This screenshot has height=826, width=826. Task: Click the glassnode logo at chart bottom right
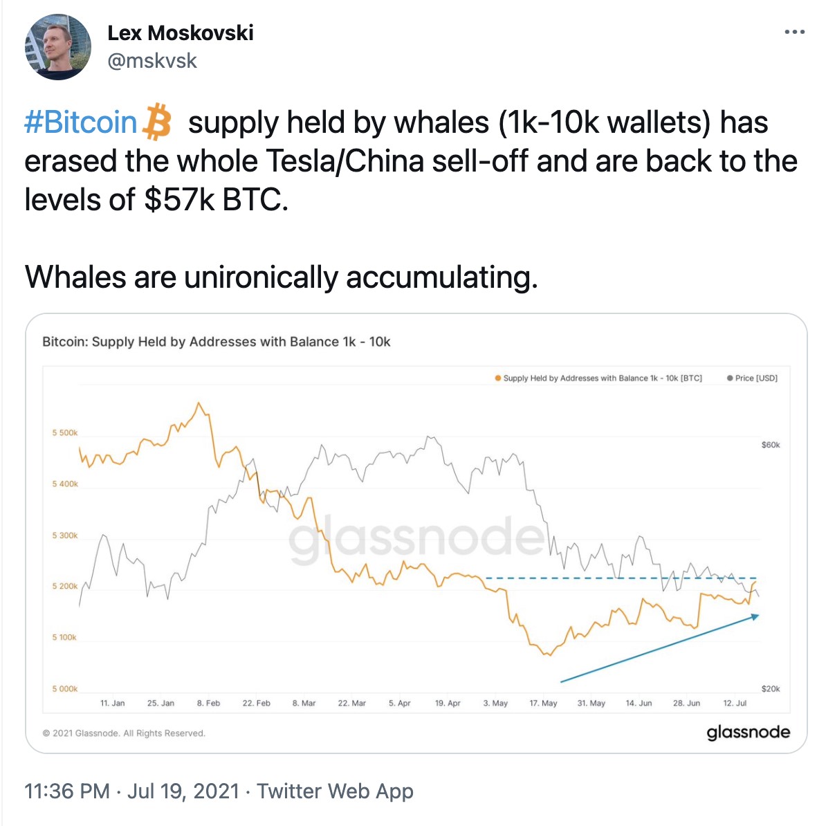(x=748, y=732)
